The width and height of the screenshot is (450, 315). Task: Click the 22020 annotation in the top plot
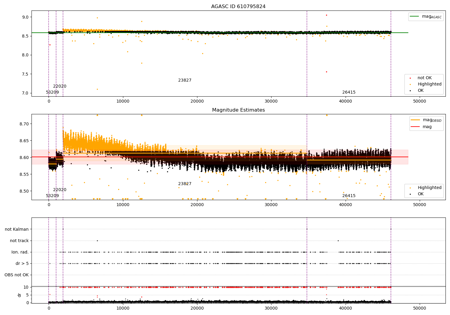pos(60,86)
